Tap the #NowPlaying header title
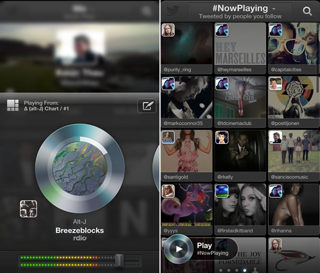Image resolution: width=320 pixels, height=273 pixels. 240,8
